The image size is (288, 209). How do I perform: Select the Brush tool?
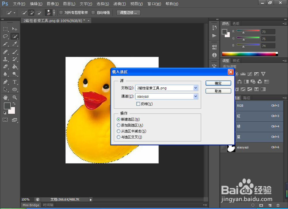pos(14,52)
